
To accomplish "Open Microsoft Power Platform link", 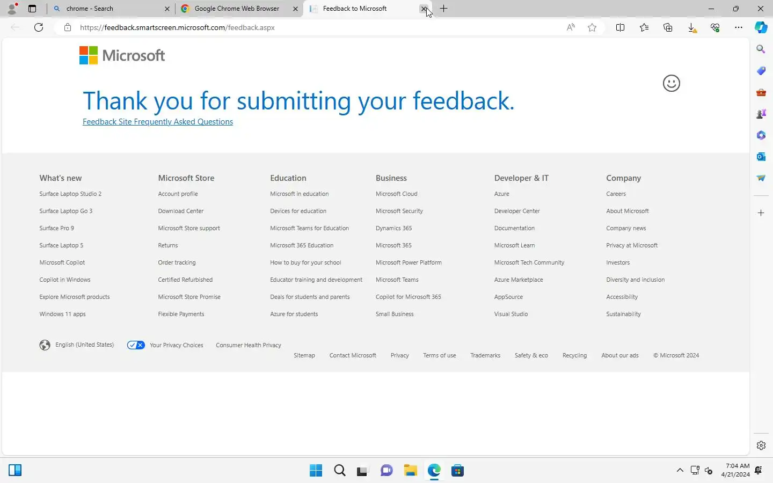I will 409,262.
